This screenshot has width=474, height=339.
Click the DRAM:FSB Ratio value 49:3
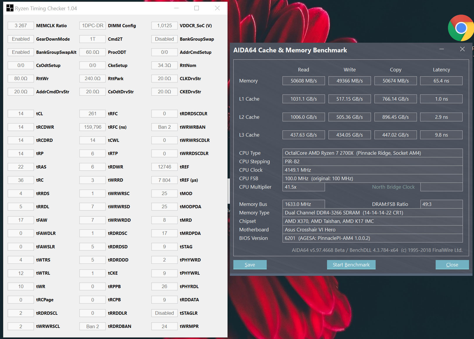coord(442,204)
